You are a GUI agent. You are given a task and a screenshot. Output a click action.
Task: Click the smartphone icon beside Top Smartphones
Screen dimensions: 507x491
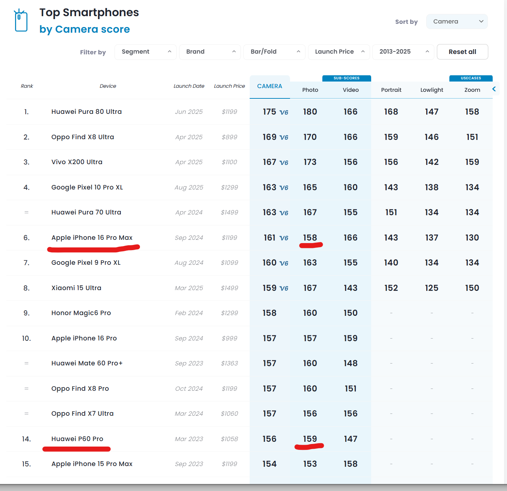pos(21,21)
